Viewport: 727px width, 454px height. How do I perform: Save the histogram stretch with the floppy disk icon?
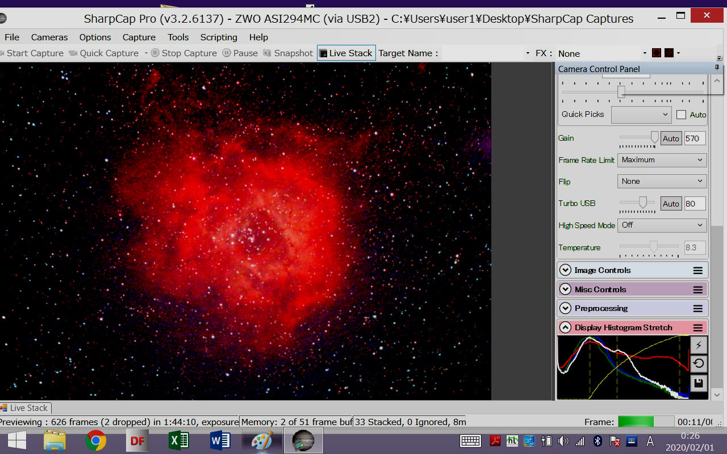pyautogui.click(x=699, y=383)
